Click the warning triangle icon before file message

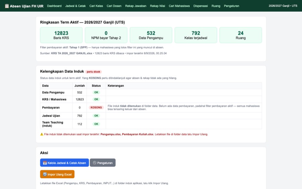42,134
